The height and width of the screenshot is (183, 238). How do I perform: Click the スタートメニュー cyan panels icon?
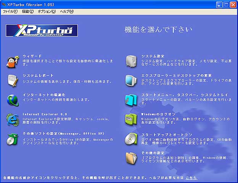click(131, 100)
